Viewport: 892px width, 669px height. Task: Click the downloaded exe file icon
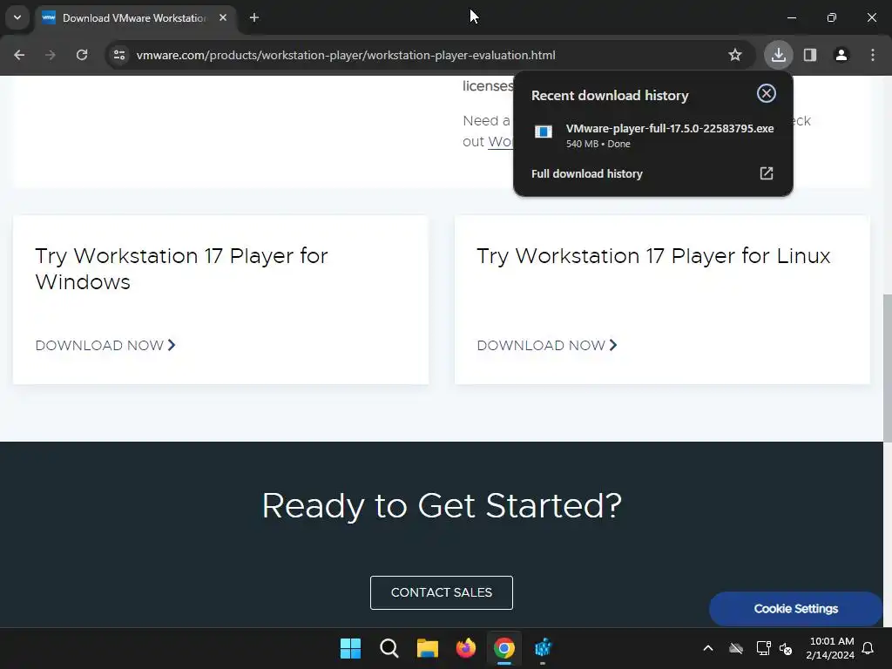coord(544,132)
